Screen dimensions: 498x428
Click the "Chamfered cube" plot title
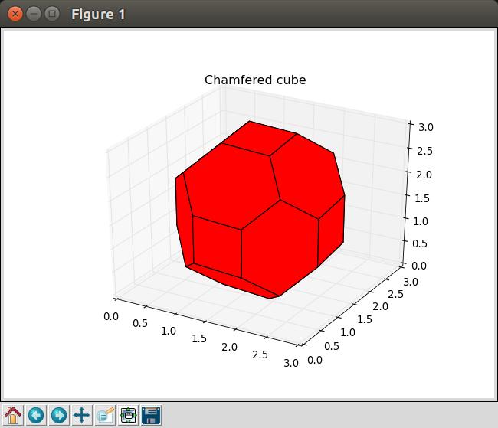(255, 80)
